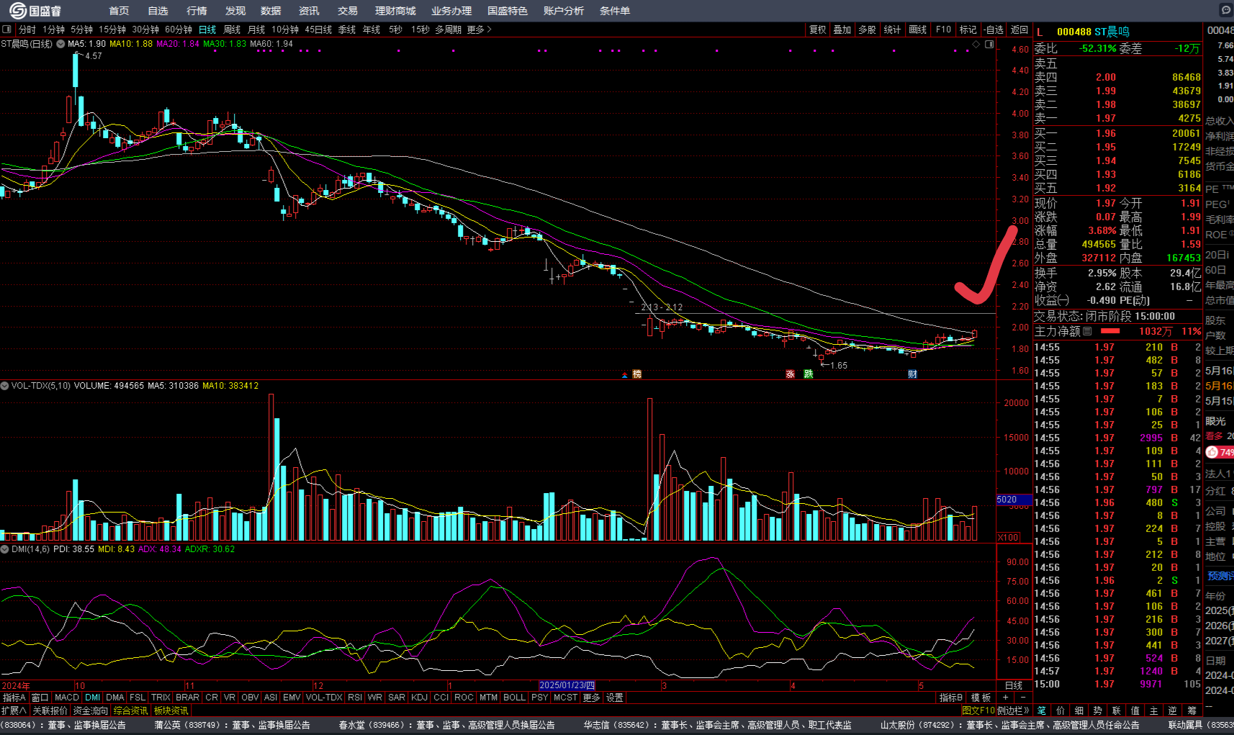This screenshot has width=1234, height=735.
Task: Select the KDJ indicator
Action: tap(419, 698)
